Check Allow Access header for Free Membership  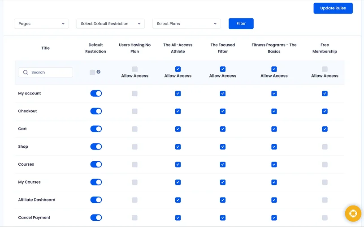pos(325,69)
